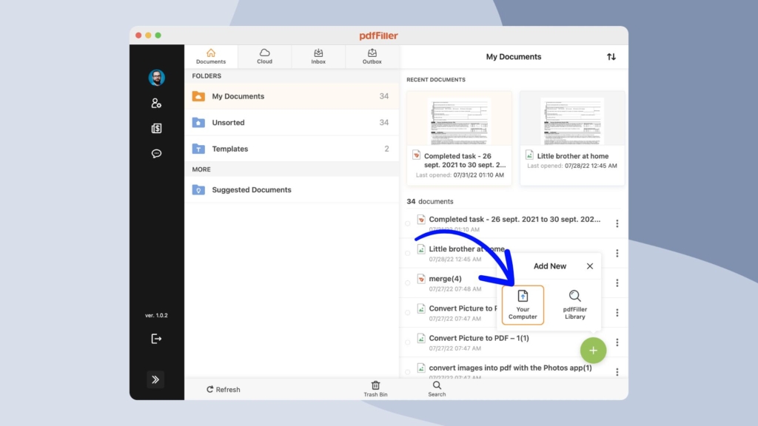
Task: Switch to the Documents tab
Action: pyautogui.click(x=211, y=56)
